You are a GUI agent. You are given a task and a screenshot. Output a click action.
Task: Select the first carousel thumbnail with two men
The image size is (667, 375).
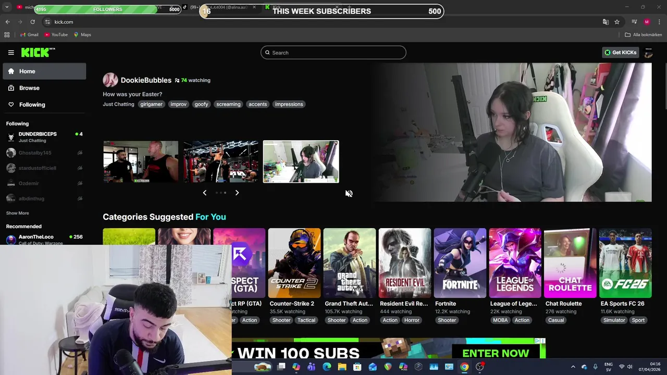click(x=140, y=161)
